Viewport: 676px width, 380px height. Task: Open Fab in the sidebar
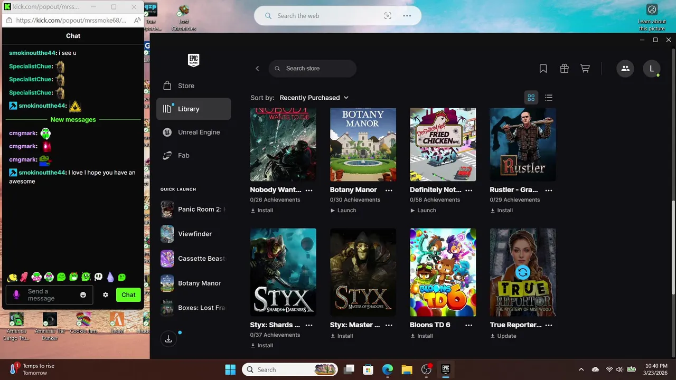click(193, 155)
